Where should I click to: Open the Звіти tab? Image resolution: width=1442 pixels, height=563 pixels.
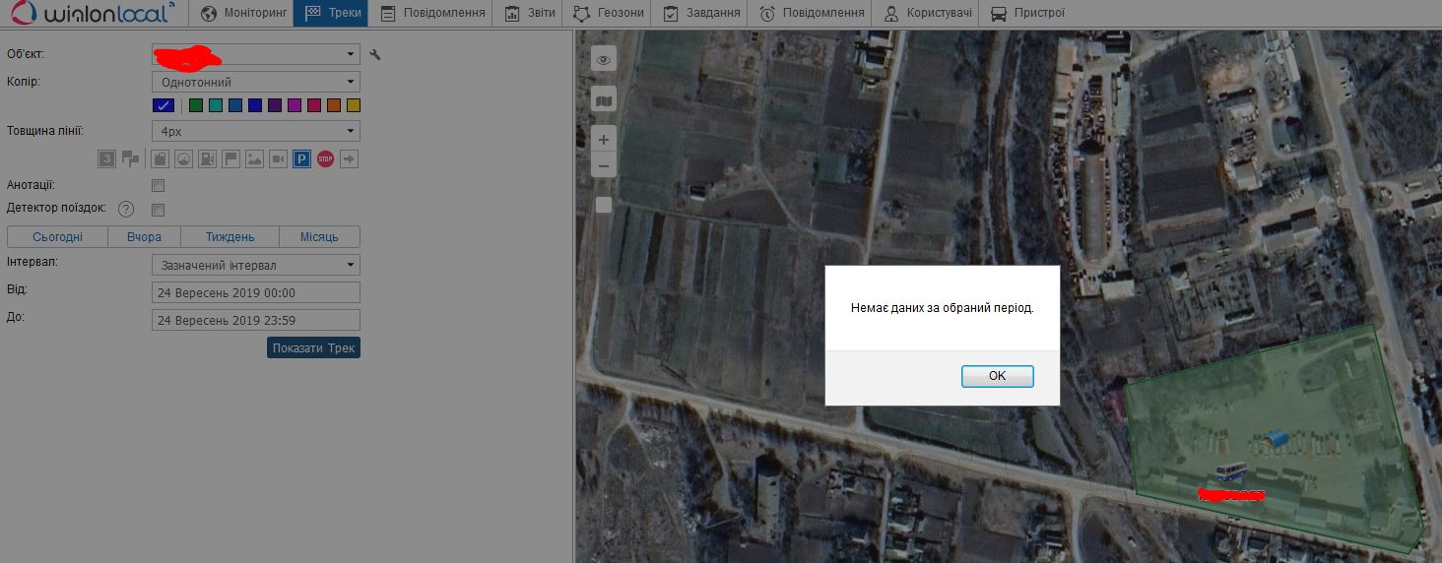527,14
